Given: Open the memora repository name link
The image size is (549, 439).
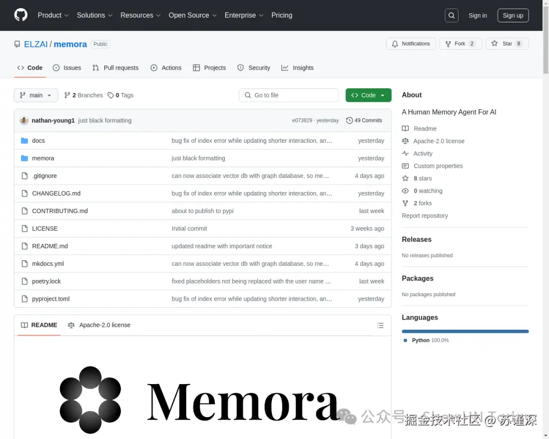Looking at the screenshot, I should pos(70,44).
